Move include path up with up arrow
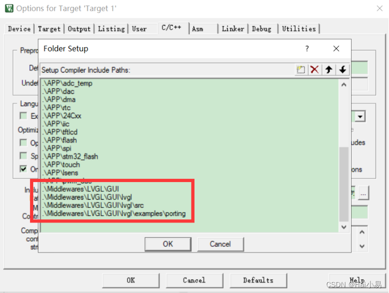Image resolution: width=389 pixels, height=293 pixels. coord(329,69)
